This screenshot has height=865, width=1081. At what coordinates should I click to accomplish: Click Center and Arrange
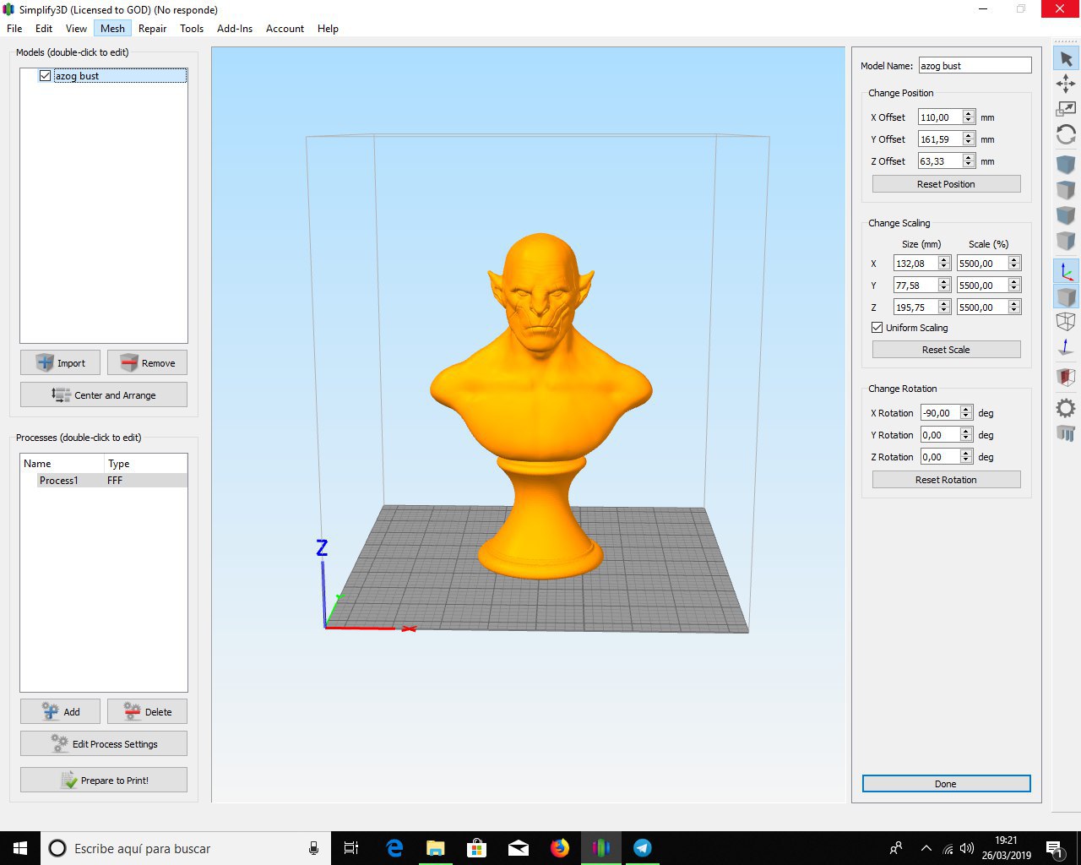point(104,394)
